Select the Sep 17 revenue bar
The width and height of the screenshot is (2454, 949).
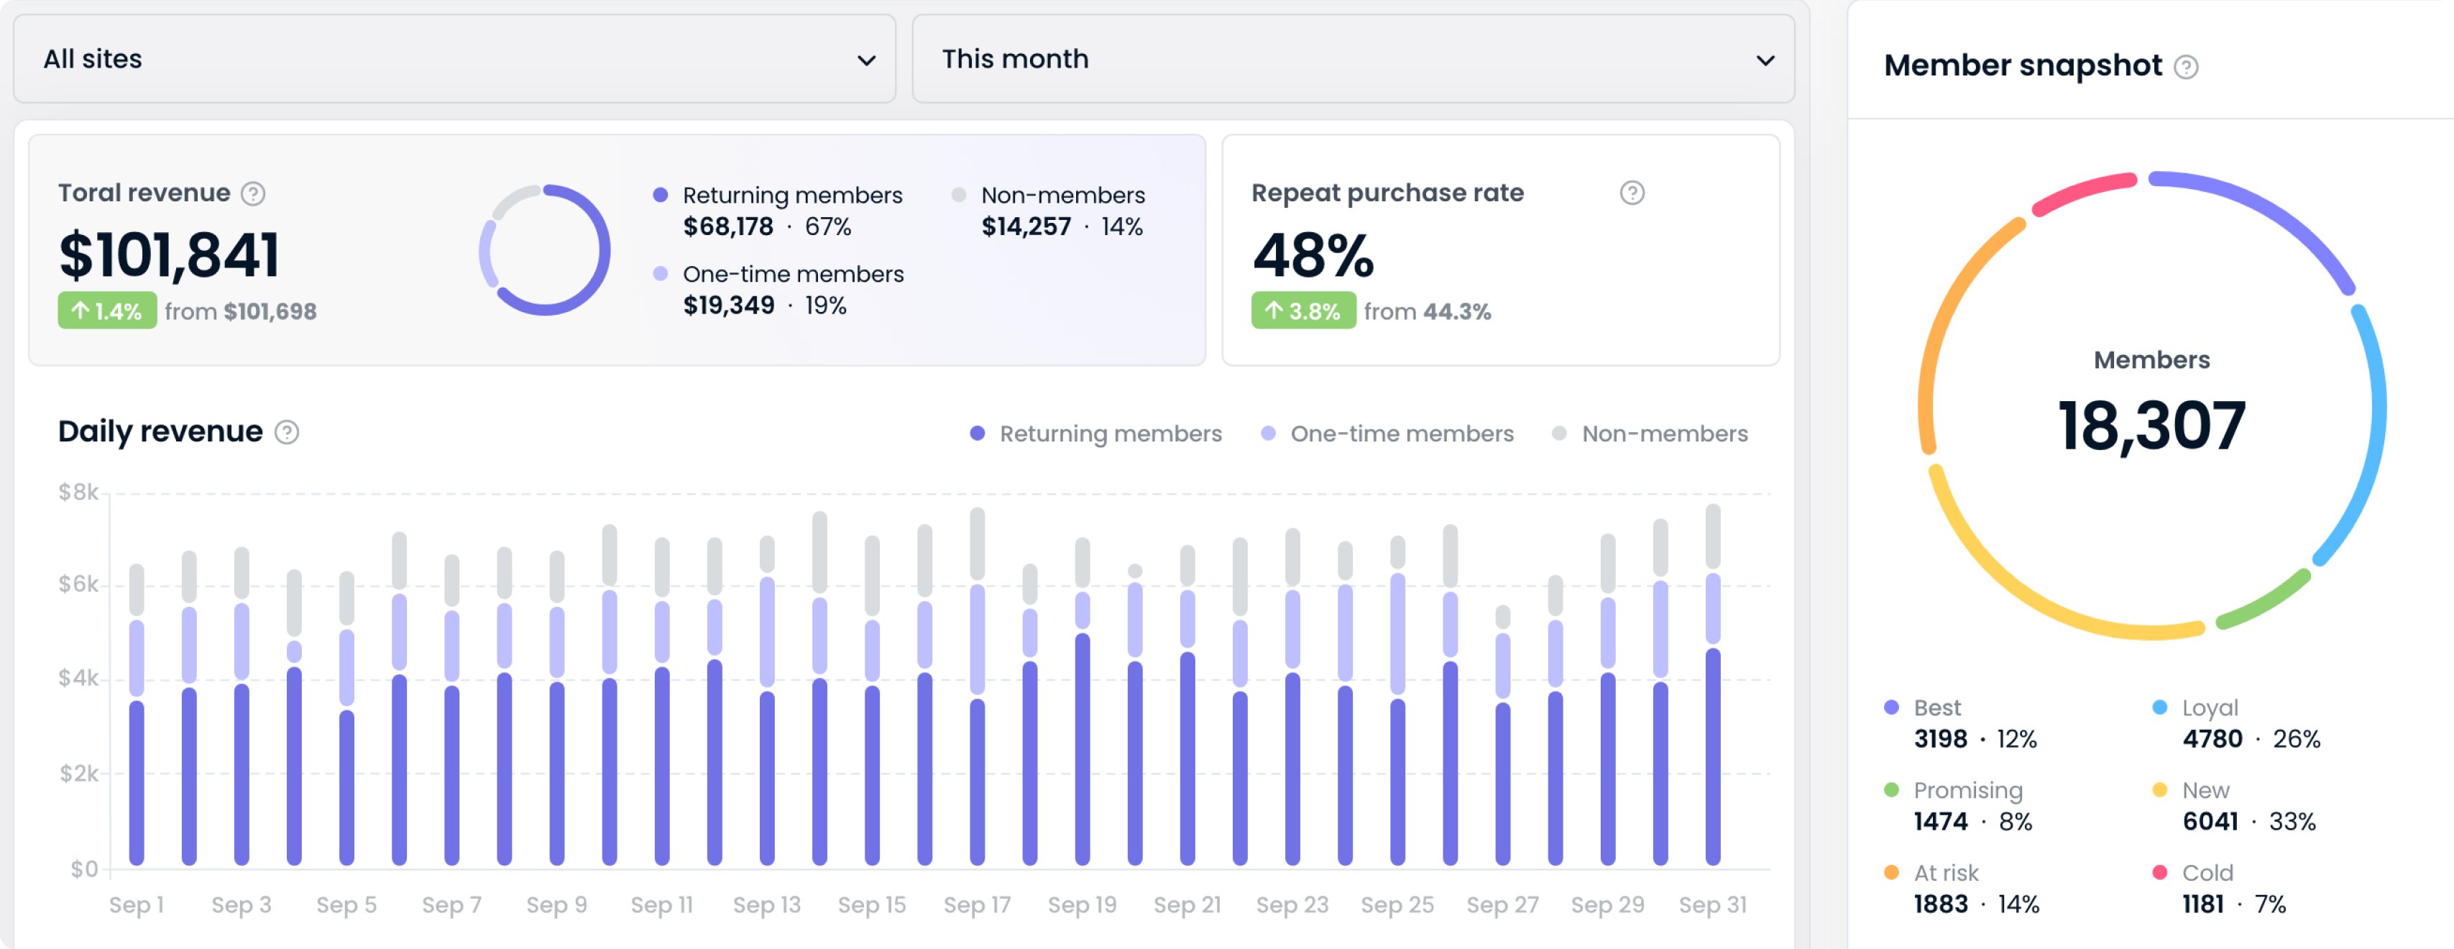point(976,715)
